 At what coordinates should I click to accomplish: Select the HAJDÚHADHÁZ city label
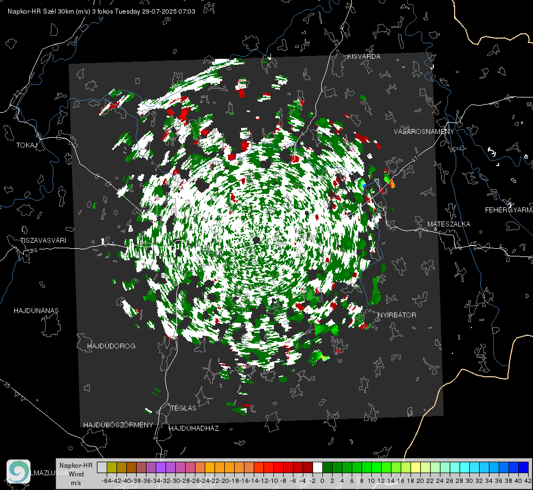click(x=194, y=428)
